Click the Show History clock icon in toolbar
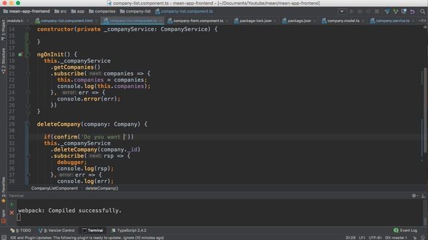The image size is (428, 240). pos(404,11)
